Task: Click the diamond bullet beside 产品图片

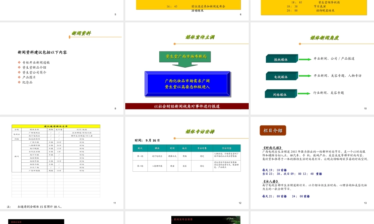Action: pyautogui.click(x=19, y=78)
